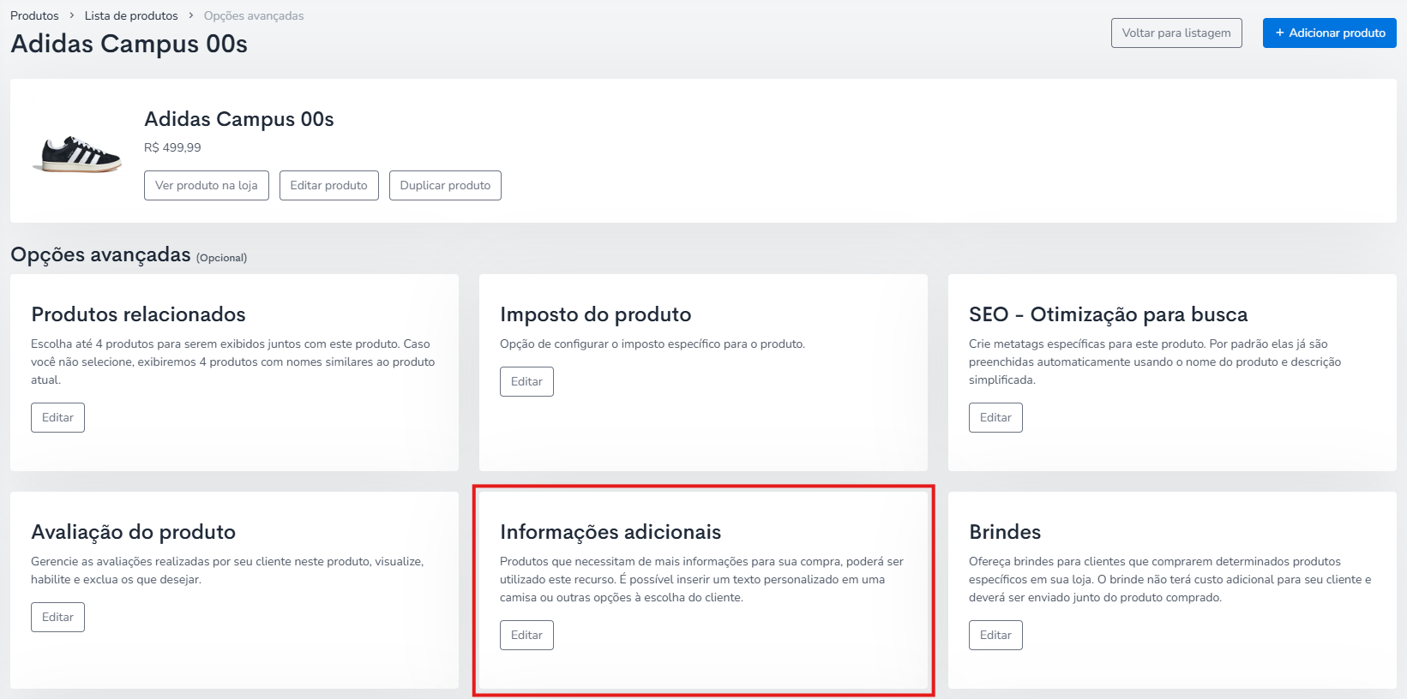Click the Opções avançadas breadcrumb
Viewport: 1407px width, 699px height.
[254, 15]
